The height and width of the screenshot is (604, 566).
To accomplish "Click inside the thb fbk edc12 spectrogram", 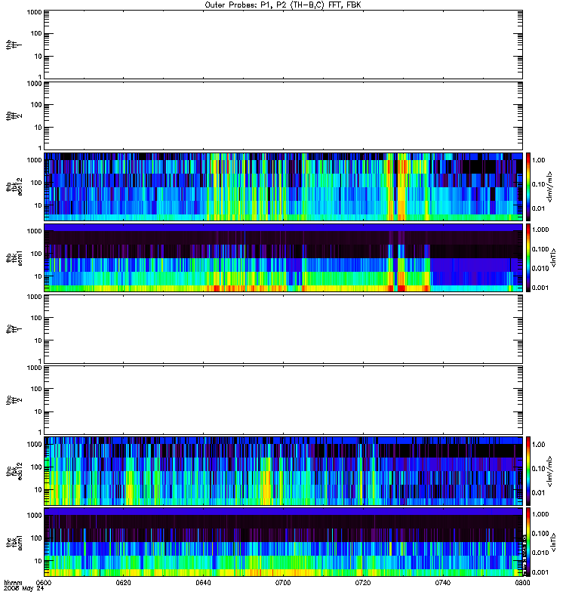I will point(283,186).
